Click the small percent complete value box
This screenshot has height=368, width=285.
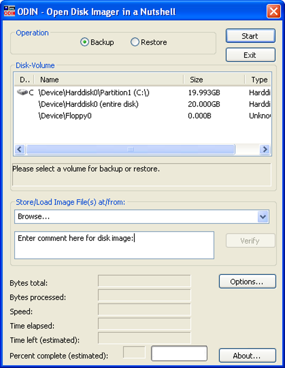pyautogui.click(x=134, y=352)
